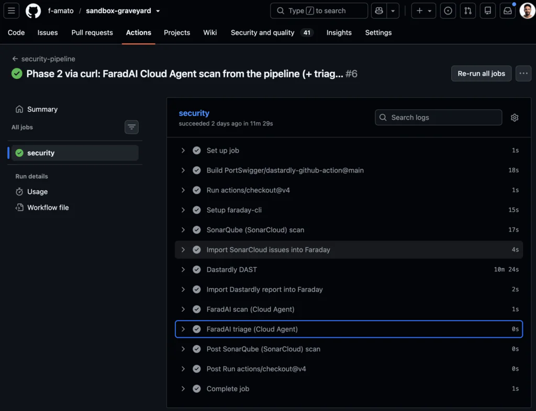Expand the repository switcher caret

point(158,11)
